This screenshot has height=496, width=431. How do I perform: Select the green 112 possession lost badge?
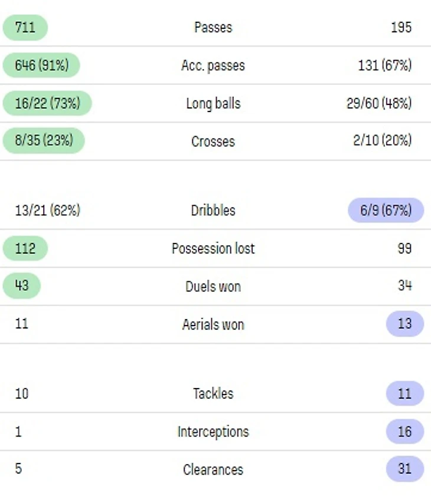click(25, 248)
